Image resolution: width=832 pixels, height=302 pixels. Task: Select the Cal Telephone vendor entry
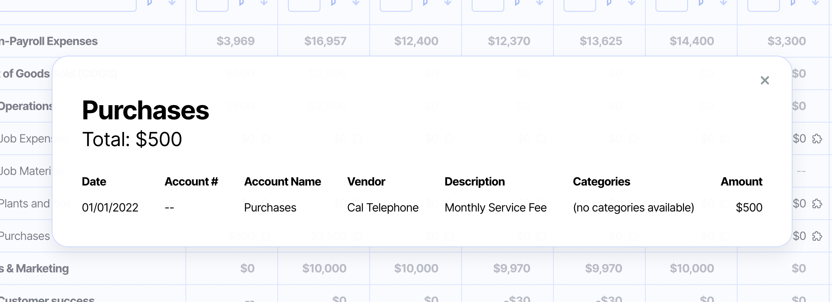(383, 207)
